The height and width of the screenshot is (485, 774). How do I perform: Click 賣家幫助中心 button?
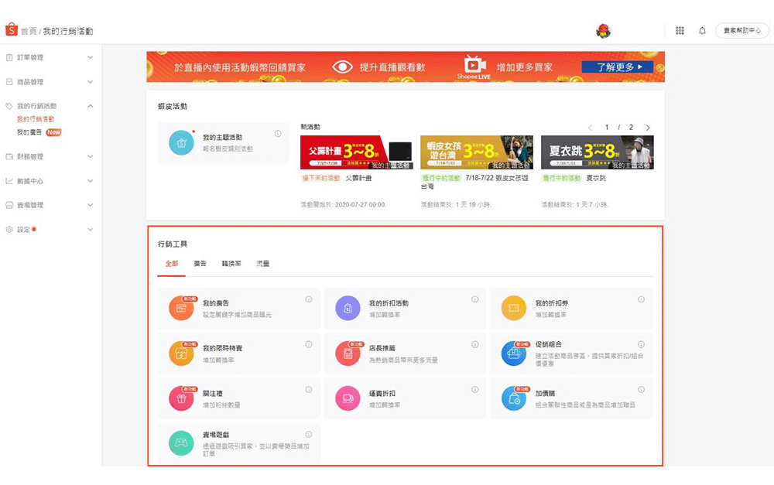click(742, 31)
